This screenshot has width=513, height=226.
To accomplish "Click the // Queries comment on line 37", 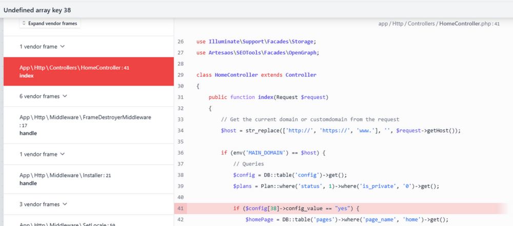I will pos(248,164).
